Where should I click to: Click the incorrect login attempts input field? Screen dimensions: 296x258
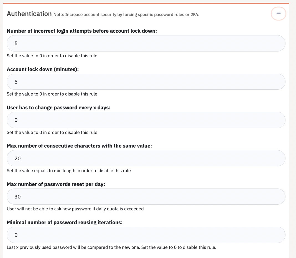(x=146, y=43)
